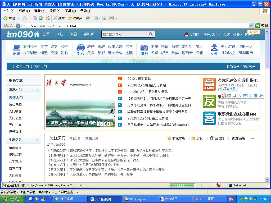Image resolution: width=271 pixels, height=203 pixels.
Task: Click the 杂谈 coffee cup icon
Action: [16, 47]
